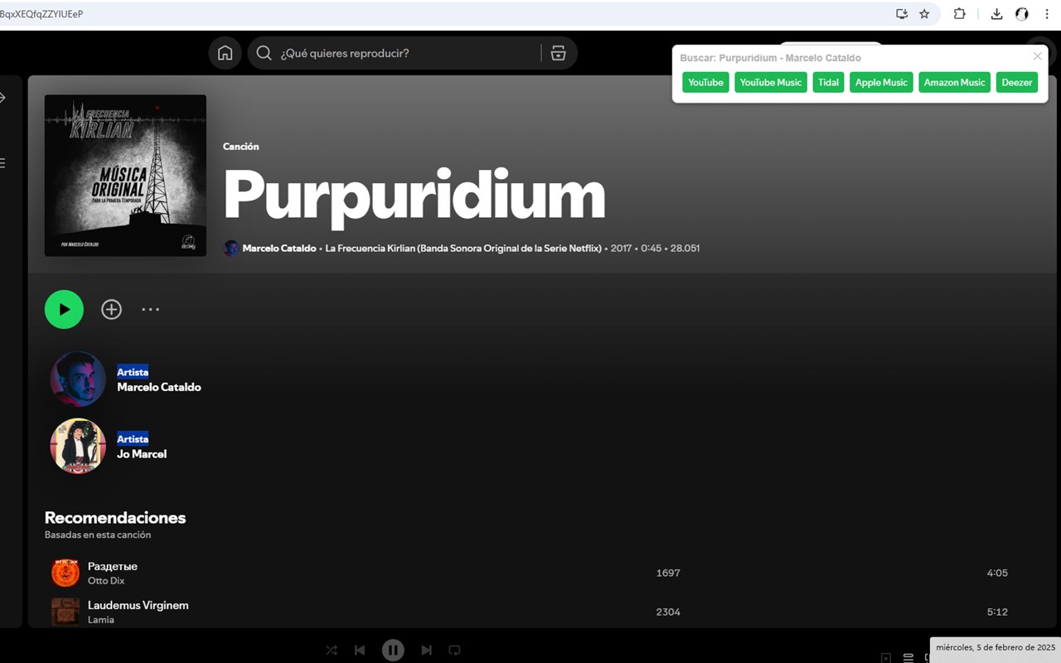Open Marcelo Cataldo artist photo

[78, 379]
